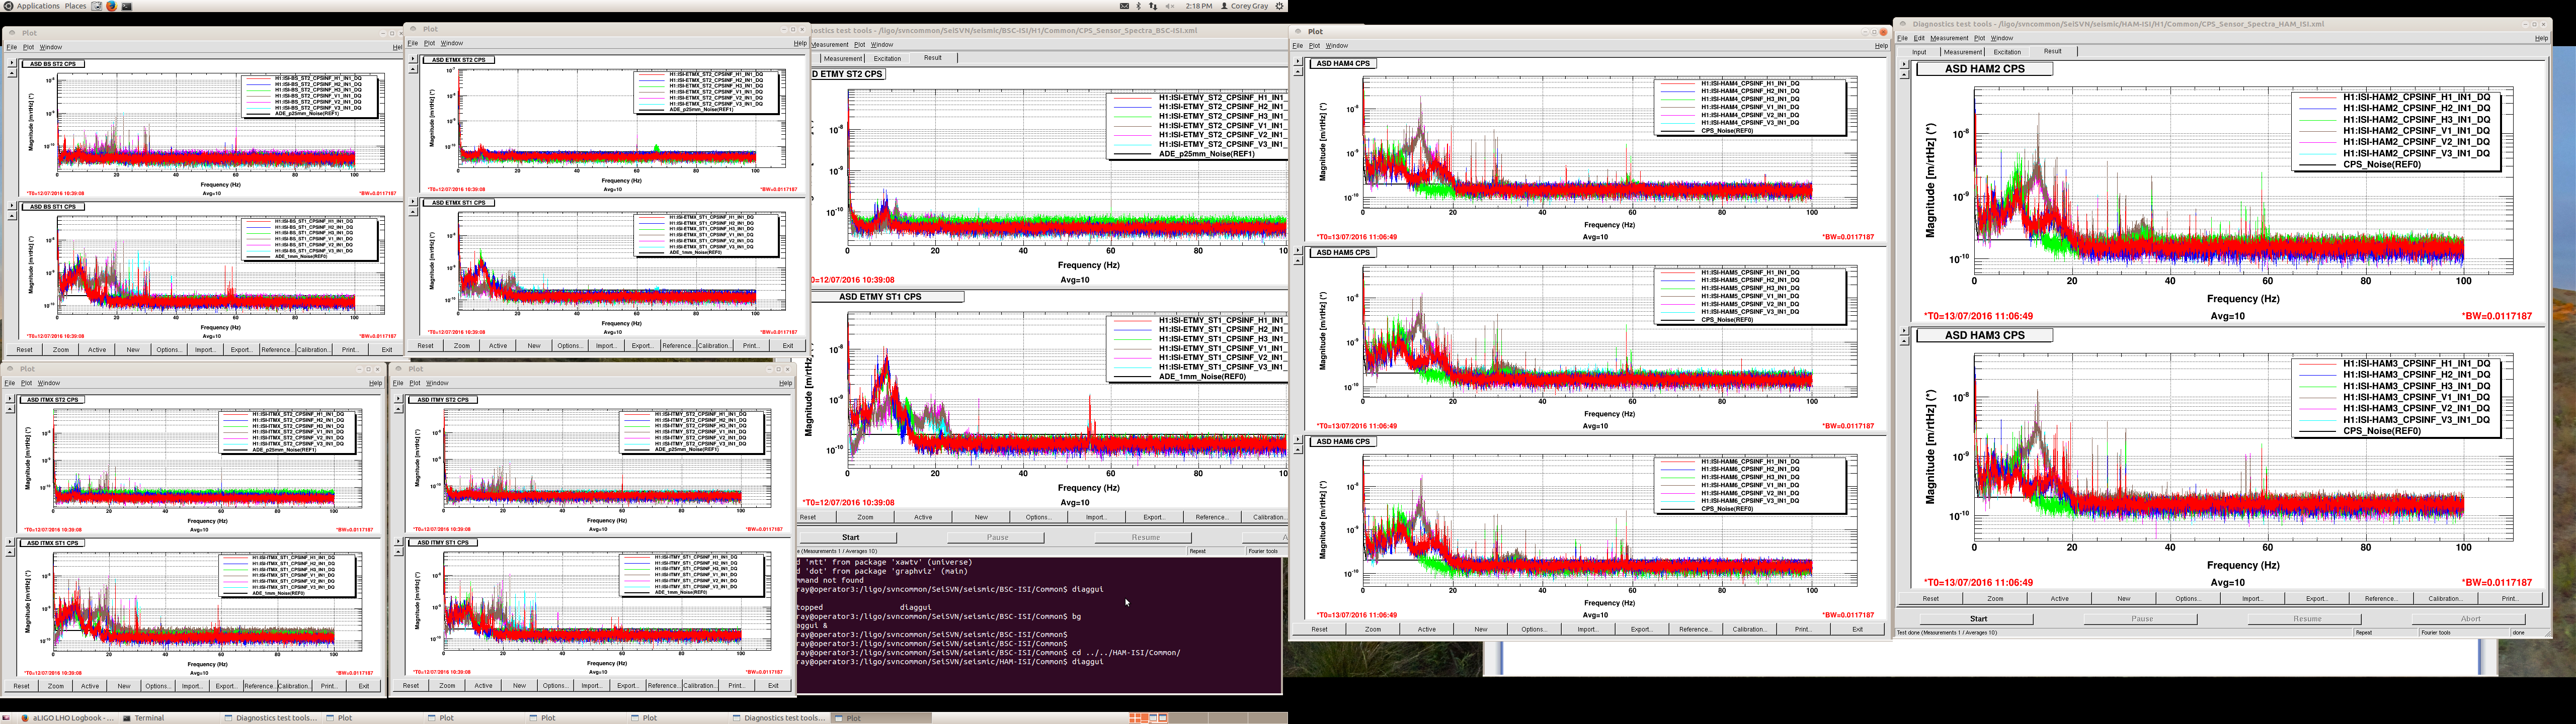Click the muted volume icon
The width and height of the screenshot is (2576, 724).
(x=1170, y=6)
